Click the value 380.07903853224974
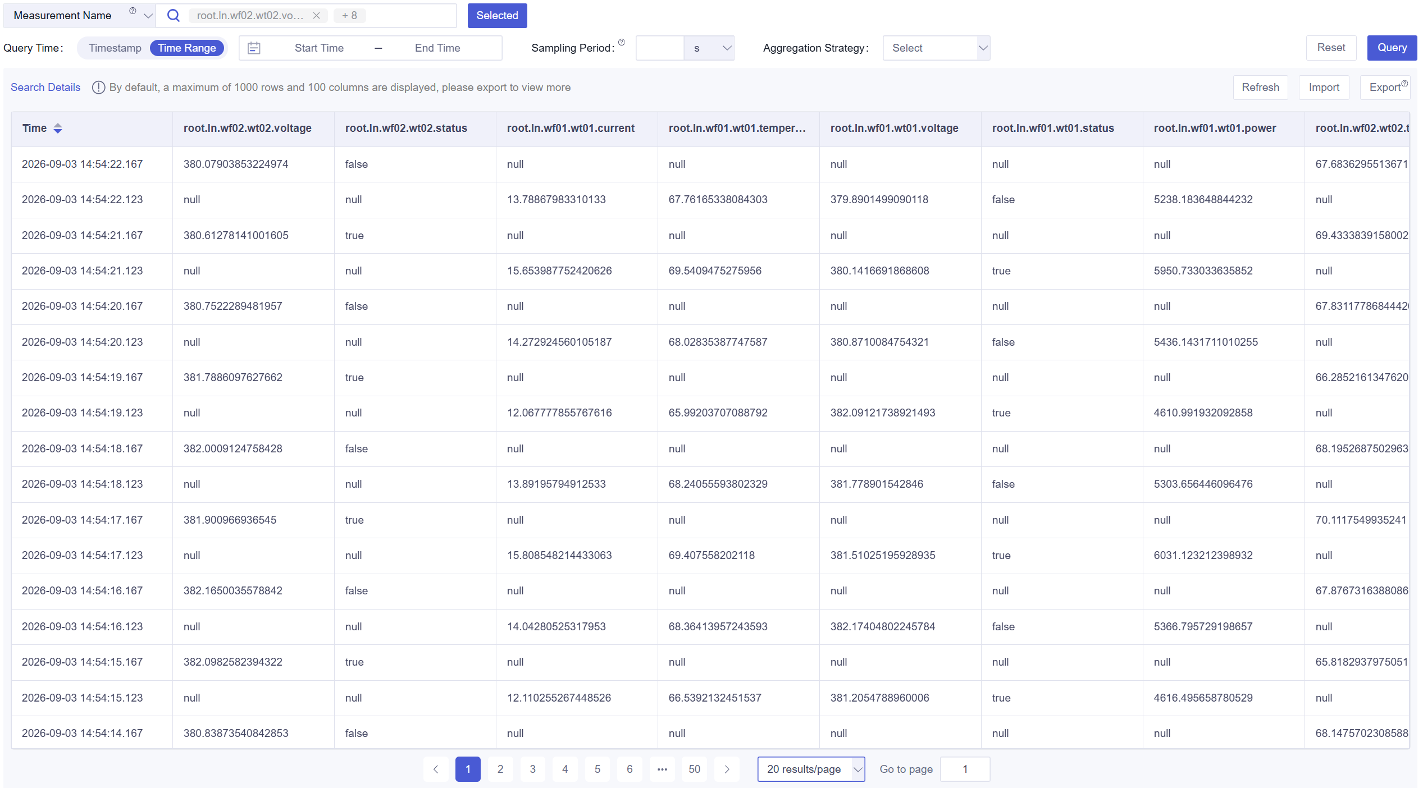This screenshot has height=788, width=1423. (236, 164)
